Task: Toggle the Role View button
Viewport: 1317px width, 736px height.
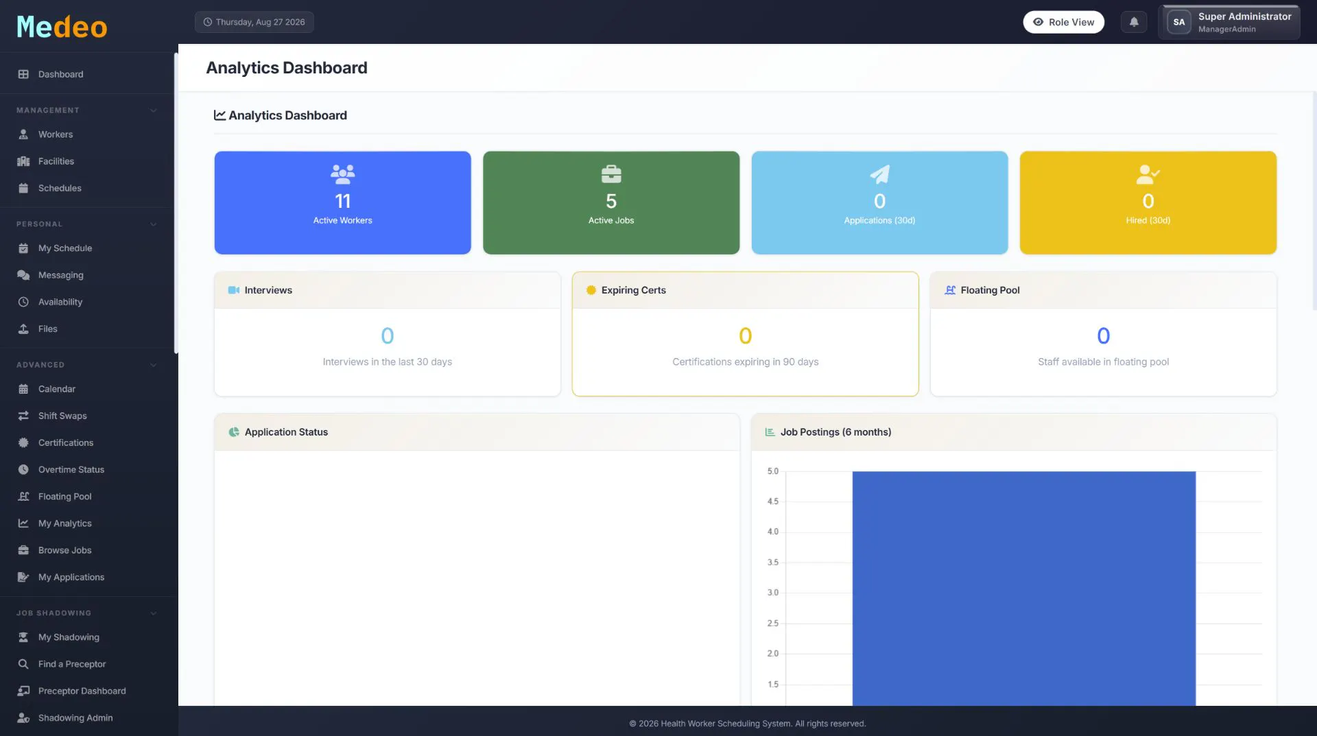Action: [1063, 22]
